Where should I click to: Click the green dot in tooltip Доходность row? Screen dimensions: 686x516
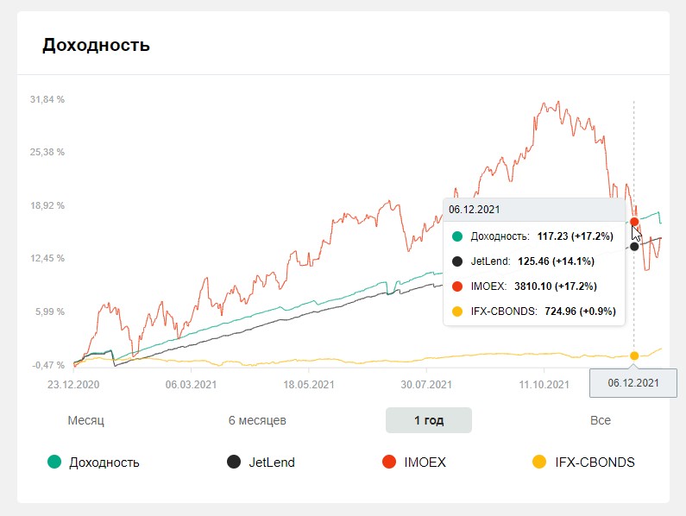pos(457,236)
